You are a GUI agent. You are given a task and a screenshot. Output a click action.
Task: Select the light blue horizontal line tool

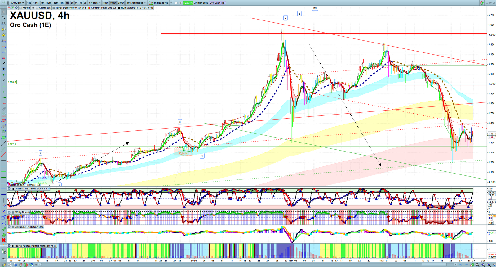pyautogui.click(x=3, y=189)
